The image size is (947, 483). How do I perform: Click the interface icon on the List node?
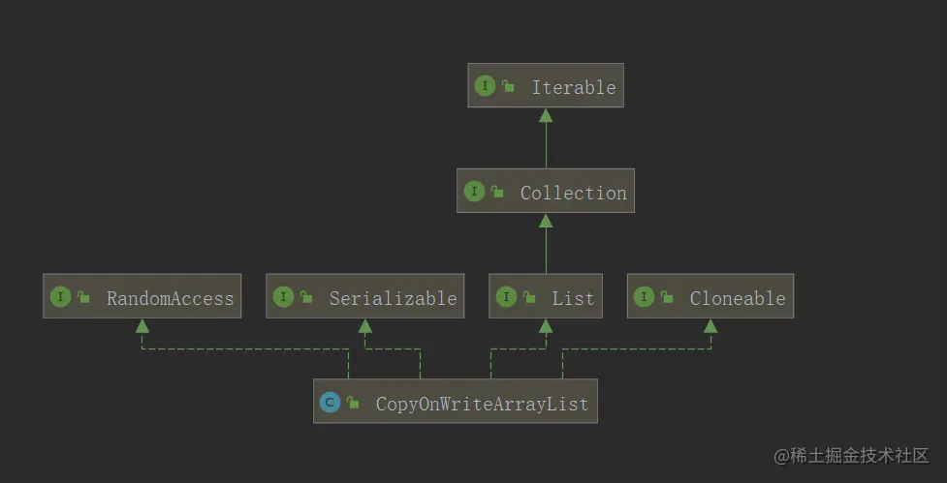point(506,297)
